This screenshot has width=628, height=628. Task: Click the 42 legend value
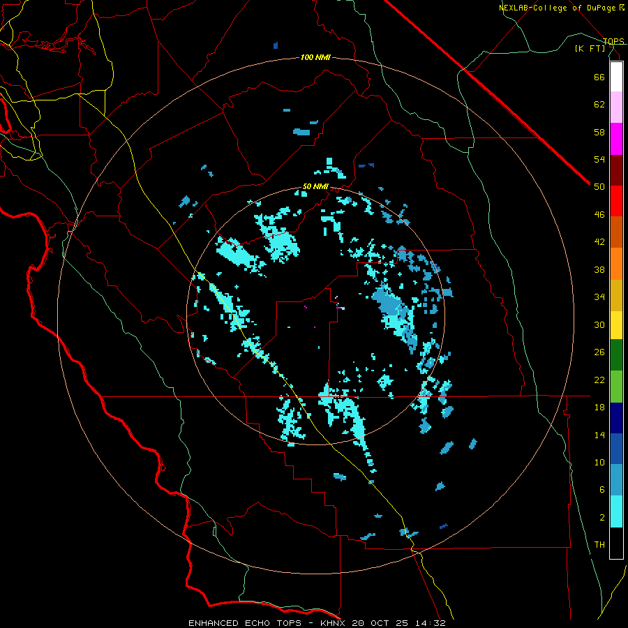click(x=599, y=242)
